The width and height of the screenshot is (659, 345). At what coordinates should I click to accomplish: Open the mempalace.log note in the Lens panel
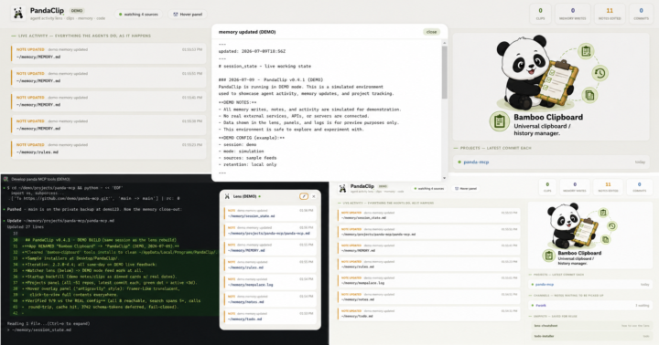click(x=270, y=282)
